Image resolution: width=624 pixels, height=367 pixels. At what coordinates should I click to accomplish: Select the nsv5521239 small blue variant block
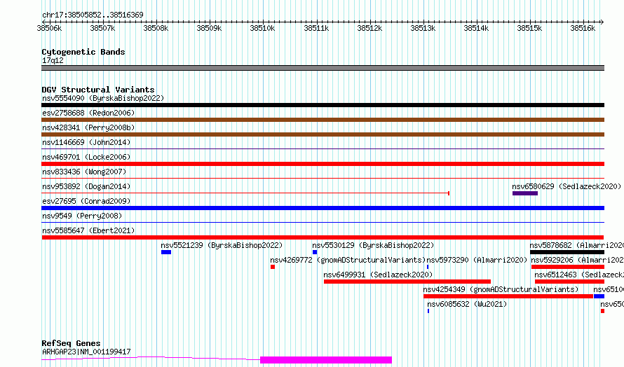[166, 252]
